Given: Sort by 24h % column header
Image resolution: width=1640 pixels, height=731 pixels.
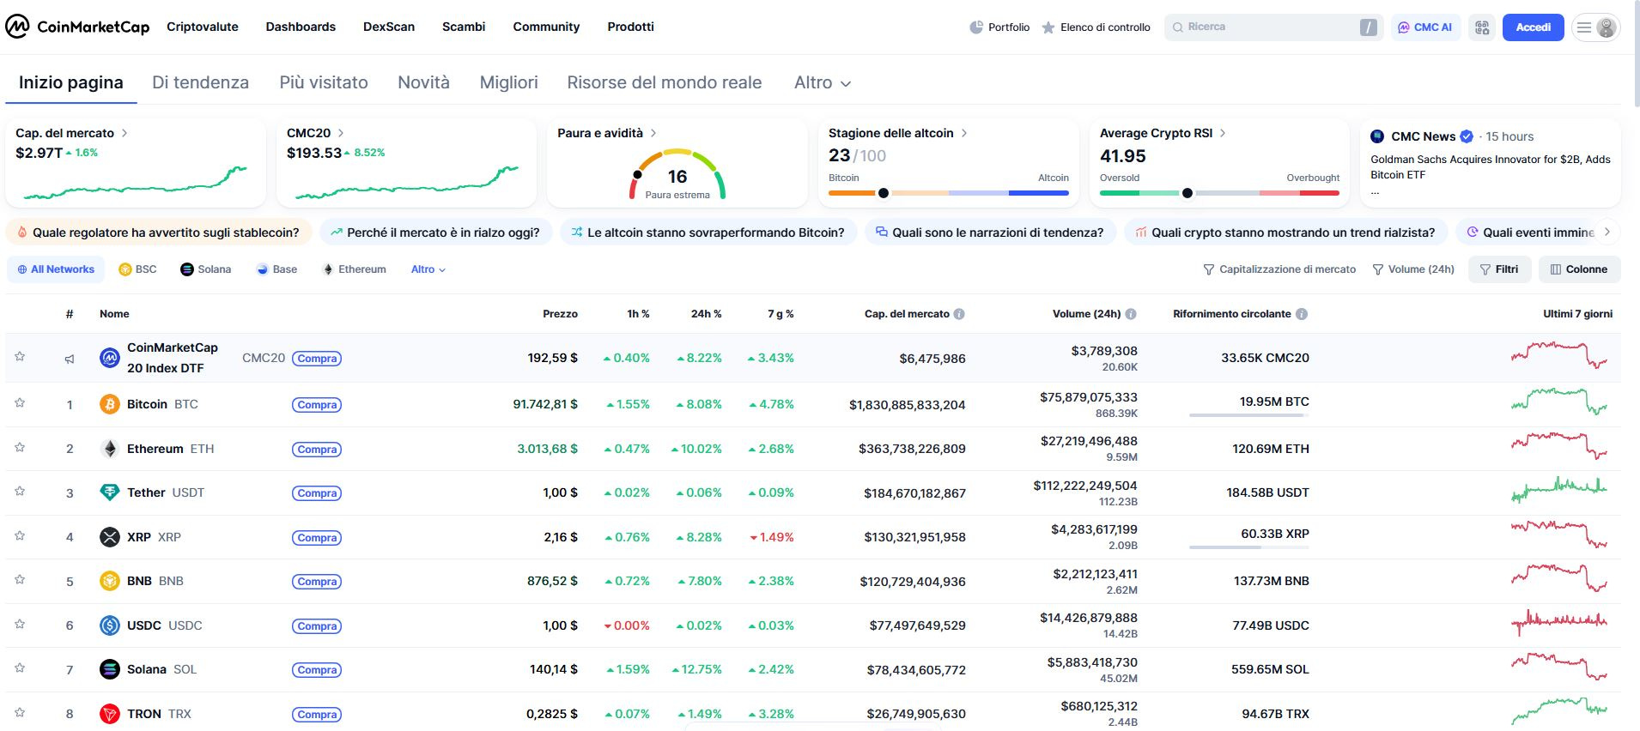Looking at the screenshot, I should point(706,314).
